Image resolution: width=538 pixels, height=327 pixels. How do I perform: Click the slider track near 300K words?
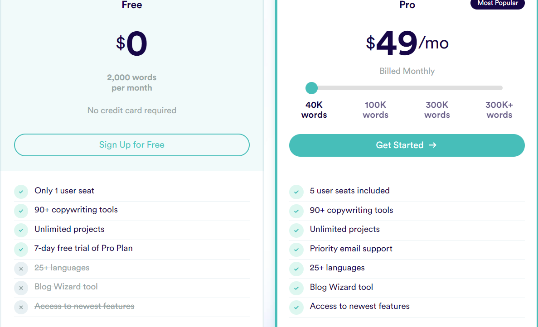pos(437,88)
